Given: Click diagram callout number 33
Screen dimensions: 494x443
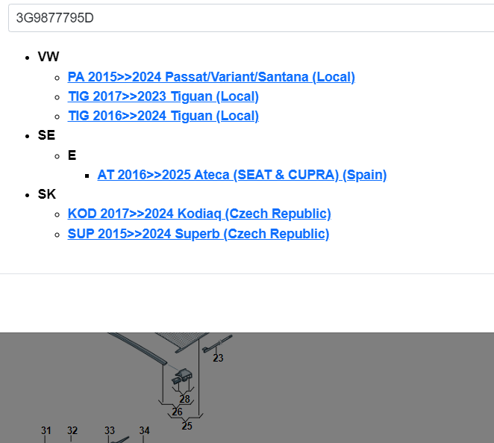Looking at the screenshot, I should pyautogui.click(x=110, y=431).
